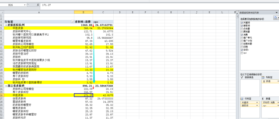Image resolution: width=279 pixels, height=119 pixels.
Task: Click the 列标签 area icon
Action: coord(263,77)
